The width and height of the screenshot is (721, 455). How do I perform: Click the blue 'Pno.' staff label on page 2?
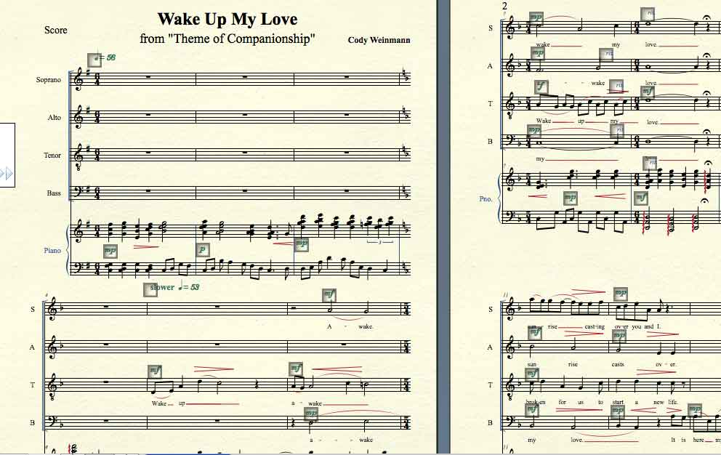[486, 198]
